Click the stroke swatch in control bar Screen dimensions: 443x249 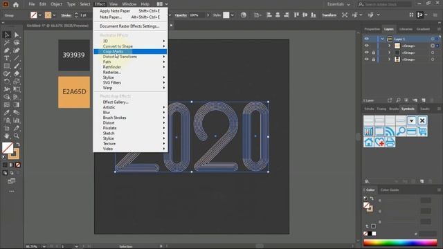pyautogui.click(x=48, y=15)
